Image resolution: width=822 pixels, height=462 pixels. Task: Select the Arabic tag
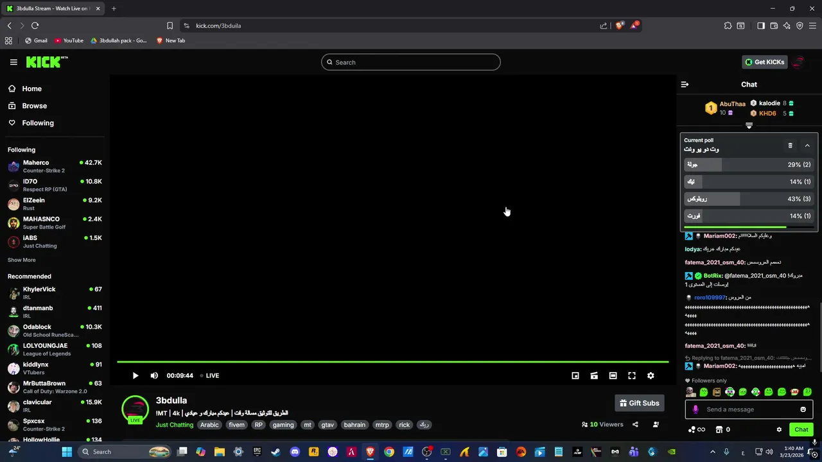coord(209,425)
